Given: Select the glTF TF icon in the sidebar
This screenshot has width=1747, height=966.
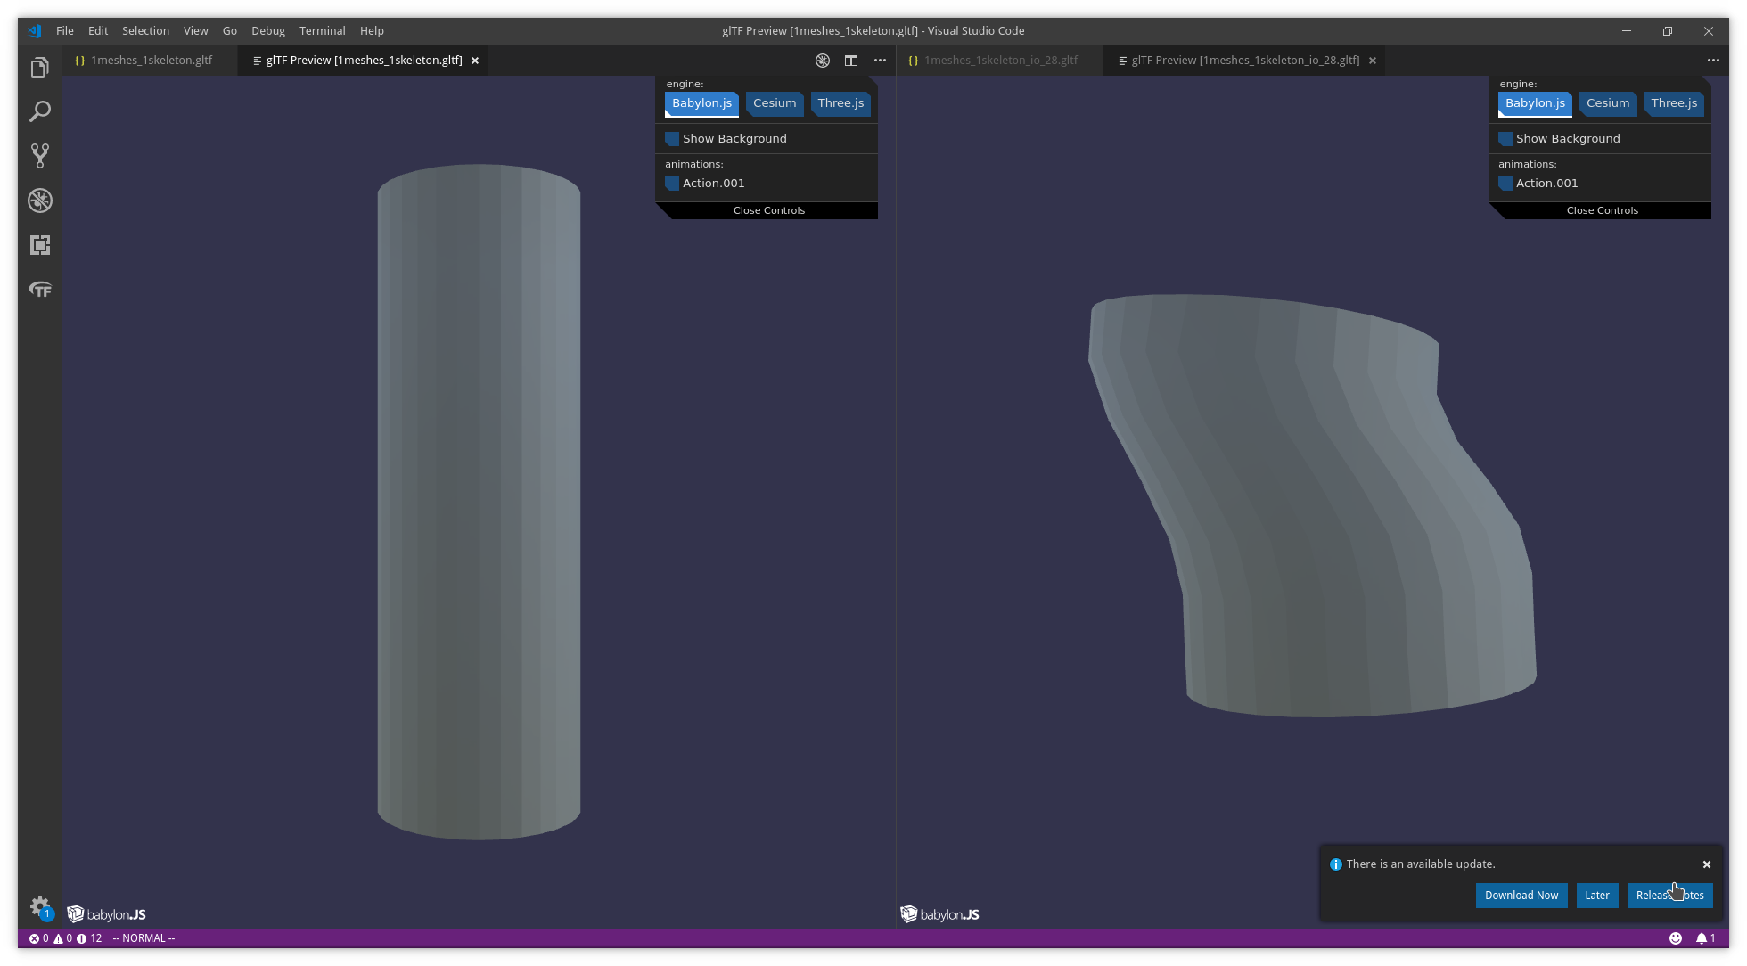Looking at the screenshot, I should (39, 289).
